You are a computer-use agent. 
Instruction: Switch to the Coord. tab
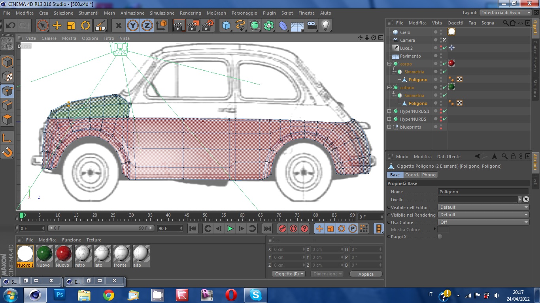point(412,175)
